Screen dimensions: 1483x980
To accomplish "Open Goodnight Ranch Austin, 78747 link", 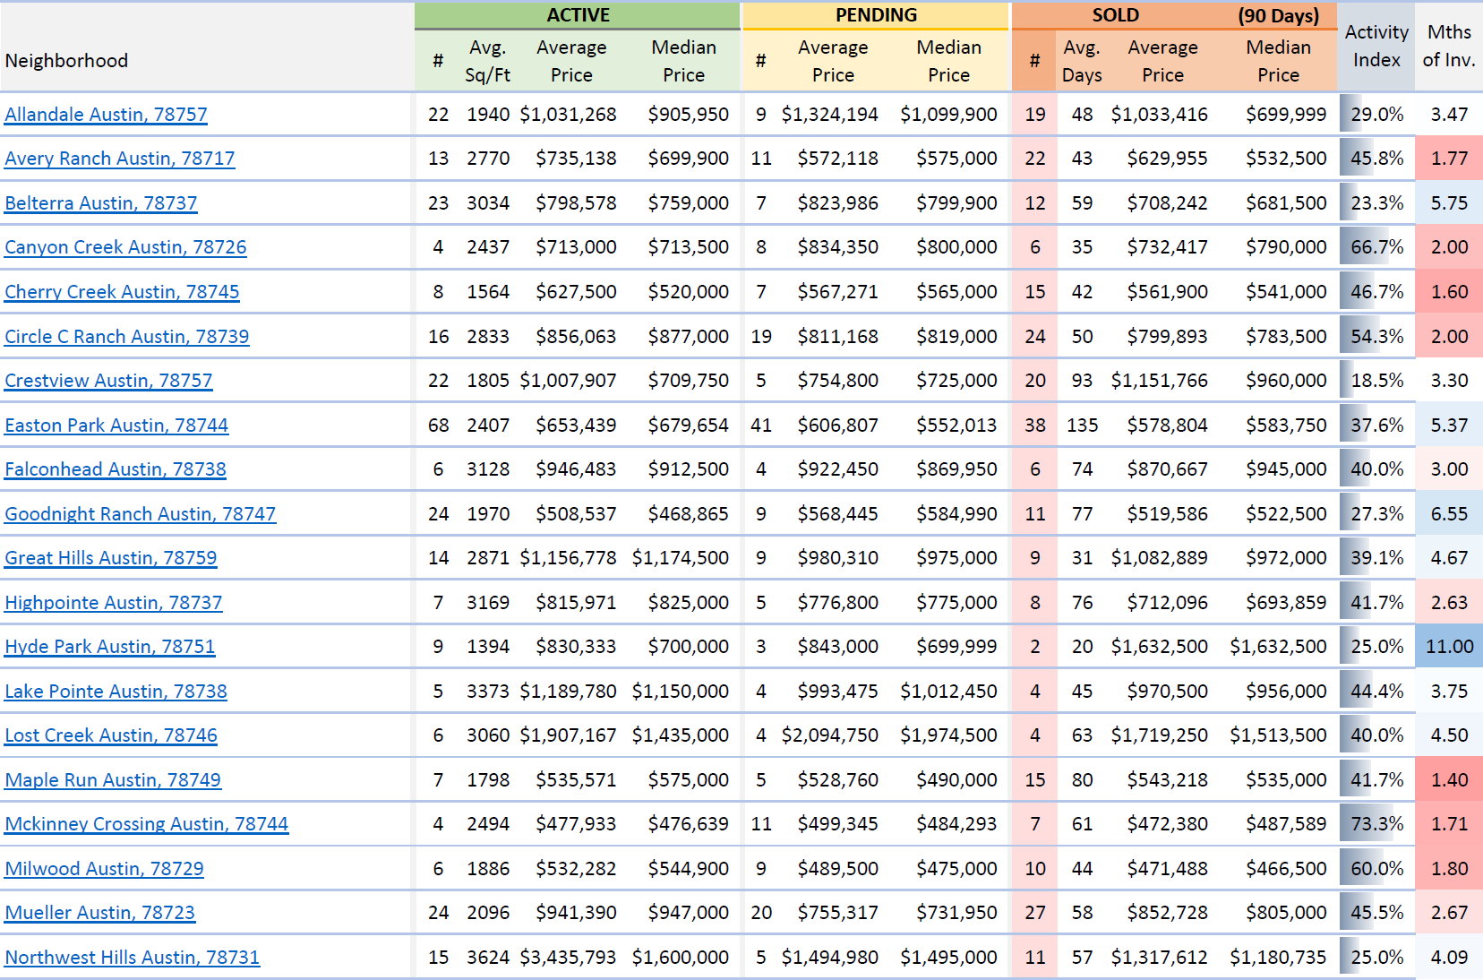I will pyautogui.click(x=140, y=514).
